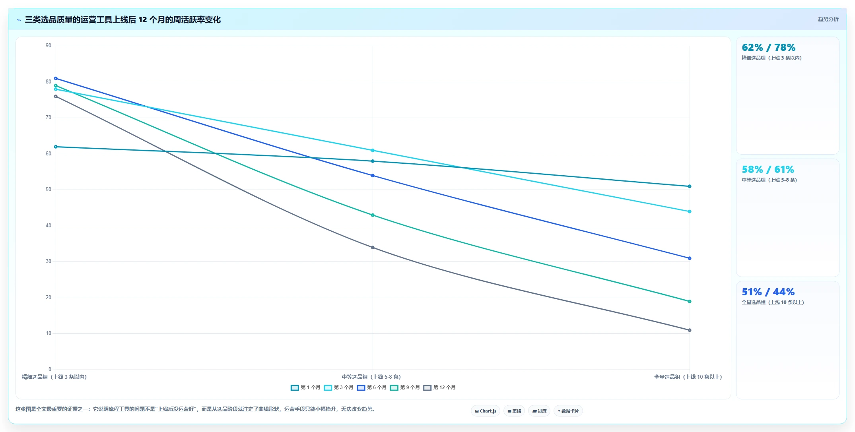Image resolution: width=855 pixels, height=432 pixels.
Task: Click the y-axis tick label 50
Action: (49, 190)
